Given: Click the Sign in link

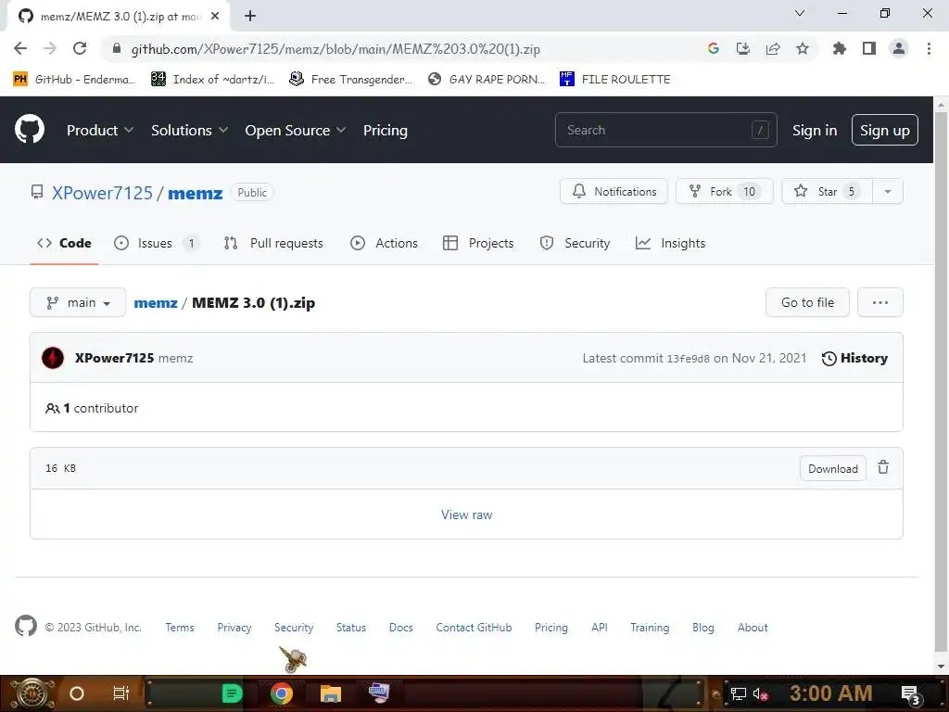Looking at the screenshot, I should pos(815,130).
